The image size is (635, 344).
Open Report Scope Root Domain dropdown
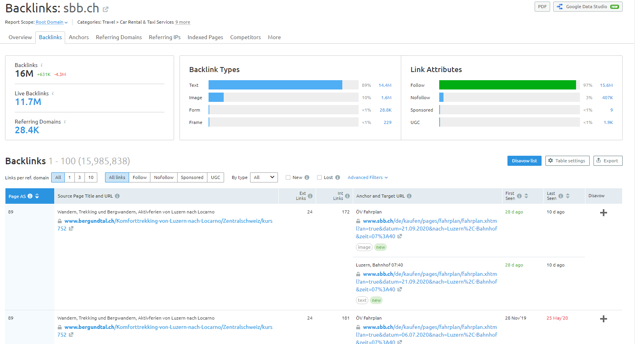pos(52,22)
